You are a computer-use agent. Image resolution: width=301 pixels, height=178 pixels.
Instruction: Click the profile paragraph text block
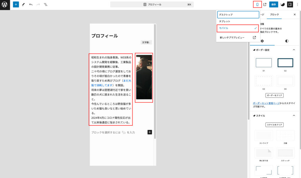(111, 90)
